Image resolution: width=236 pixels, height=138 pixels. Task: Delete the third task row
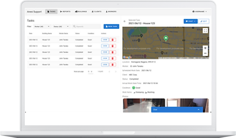point(113,52)
